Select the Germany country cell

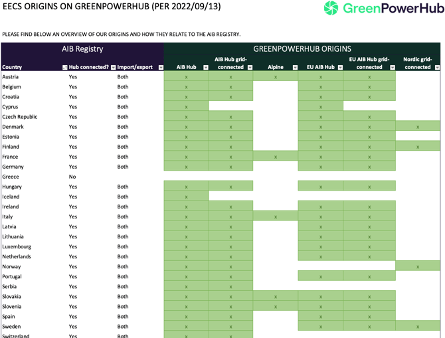(13, 167)
